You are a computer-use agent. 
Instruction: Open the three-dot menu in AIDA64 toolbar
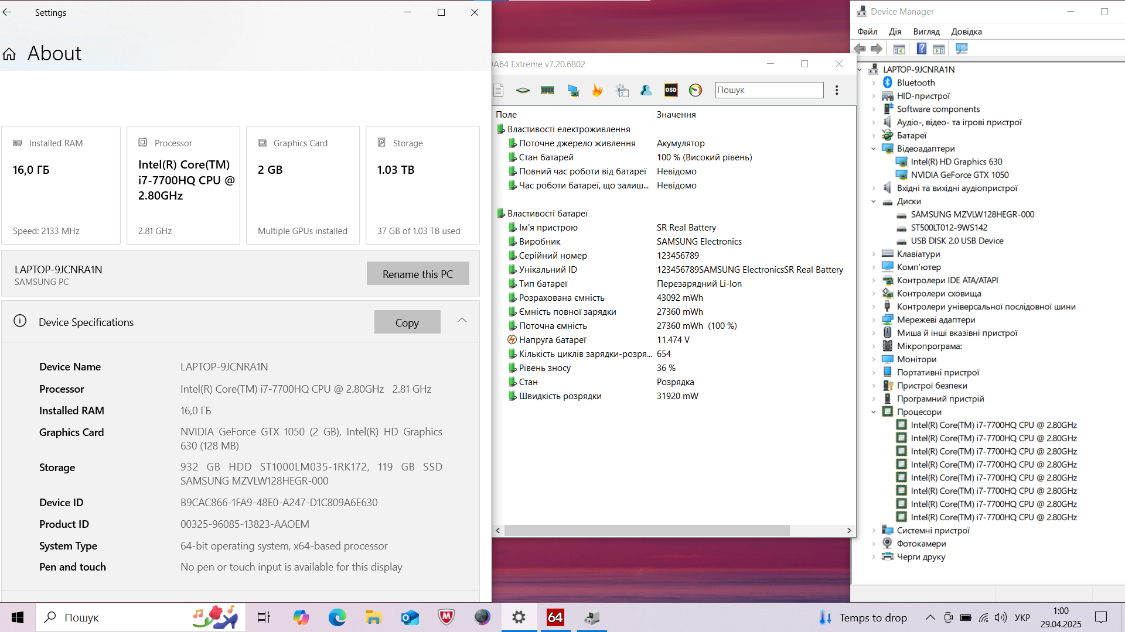click(x=837, y=90)
